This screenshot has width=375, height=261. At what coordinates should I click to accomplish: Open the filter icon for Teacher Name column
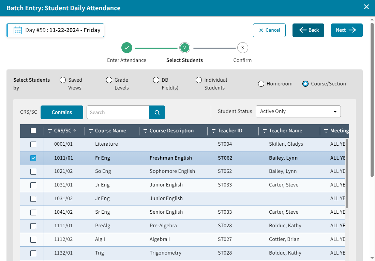tap(265, 131)
